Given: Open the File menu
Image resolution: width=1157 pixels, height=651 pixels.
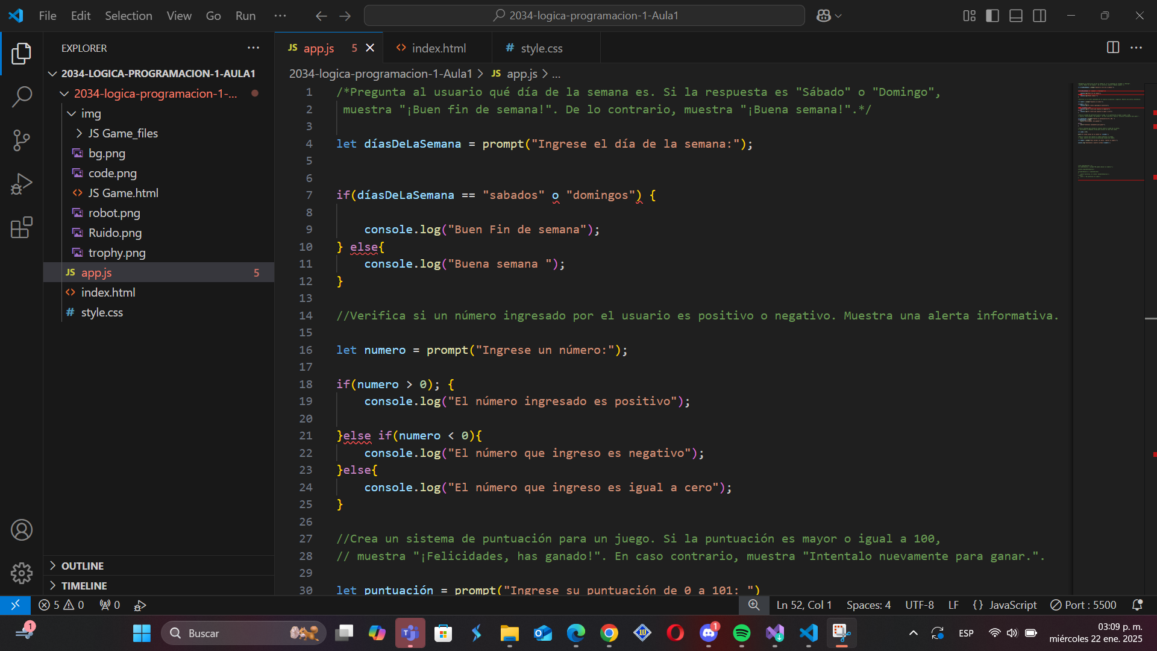Looking at the screenshot, I should click(48, 16).
